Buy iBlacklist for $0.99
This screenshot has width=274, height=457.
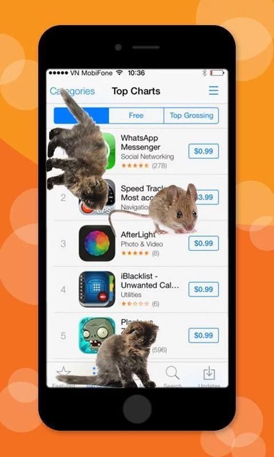[x=204, y=290]
